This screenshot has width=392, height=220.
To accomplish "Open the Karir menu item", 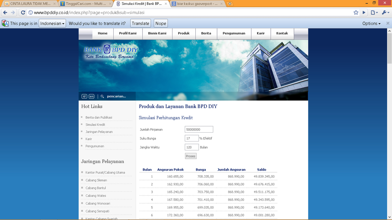I will (261, 33).
